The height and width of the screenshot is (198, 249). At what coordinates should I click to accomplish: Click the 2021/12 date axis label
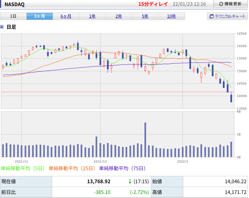click(x=100, y=161)
